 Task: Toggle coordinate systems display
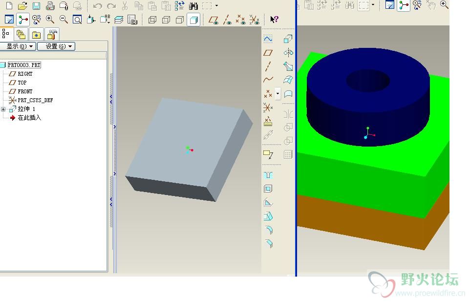tap(254, 20)
